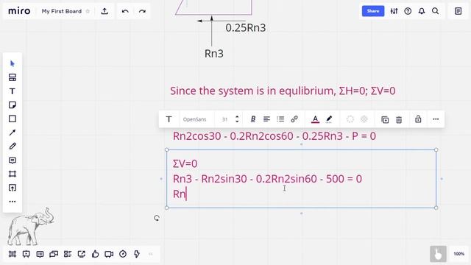Open comments list in bottom toolbar
Image resolution: width=471 pixels, height=265 pixels.
pyautogui.click(x=40, y=254)
